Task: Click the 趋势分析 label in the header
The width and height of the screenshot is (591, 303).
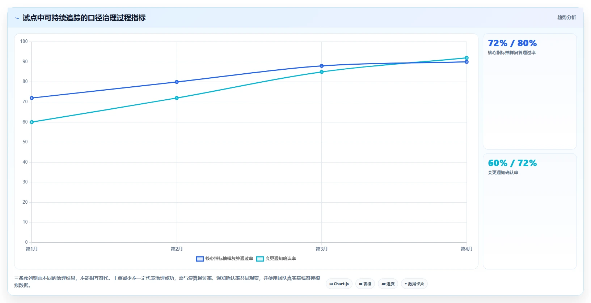Action: 566,17
